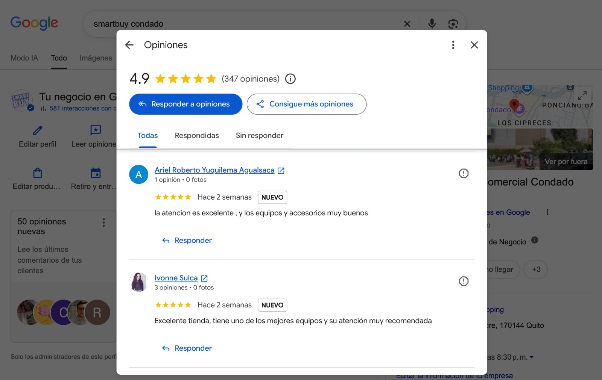Image resolution: width=602 pixels, height=380 pixels.
Task: Select the Todas tab
Action: coord(147,136)
